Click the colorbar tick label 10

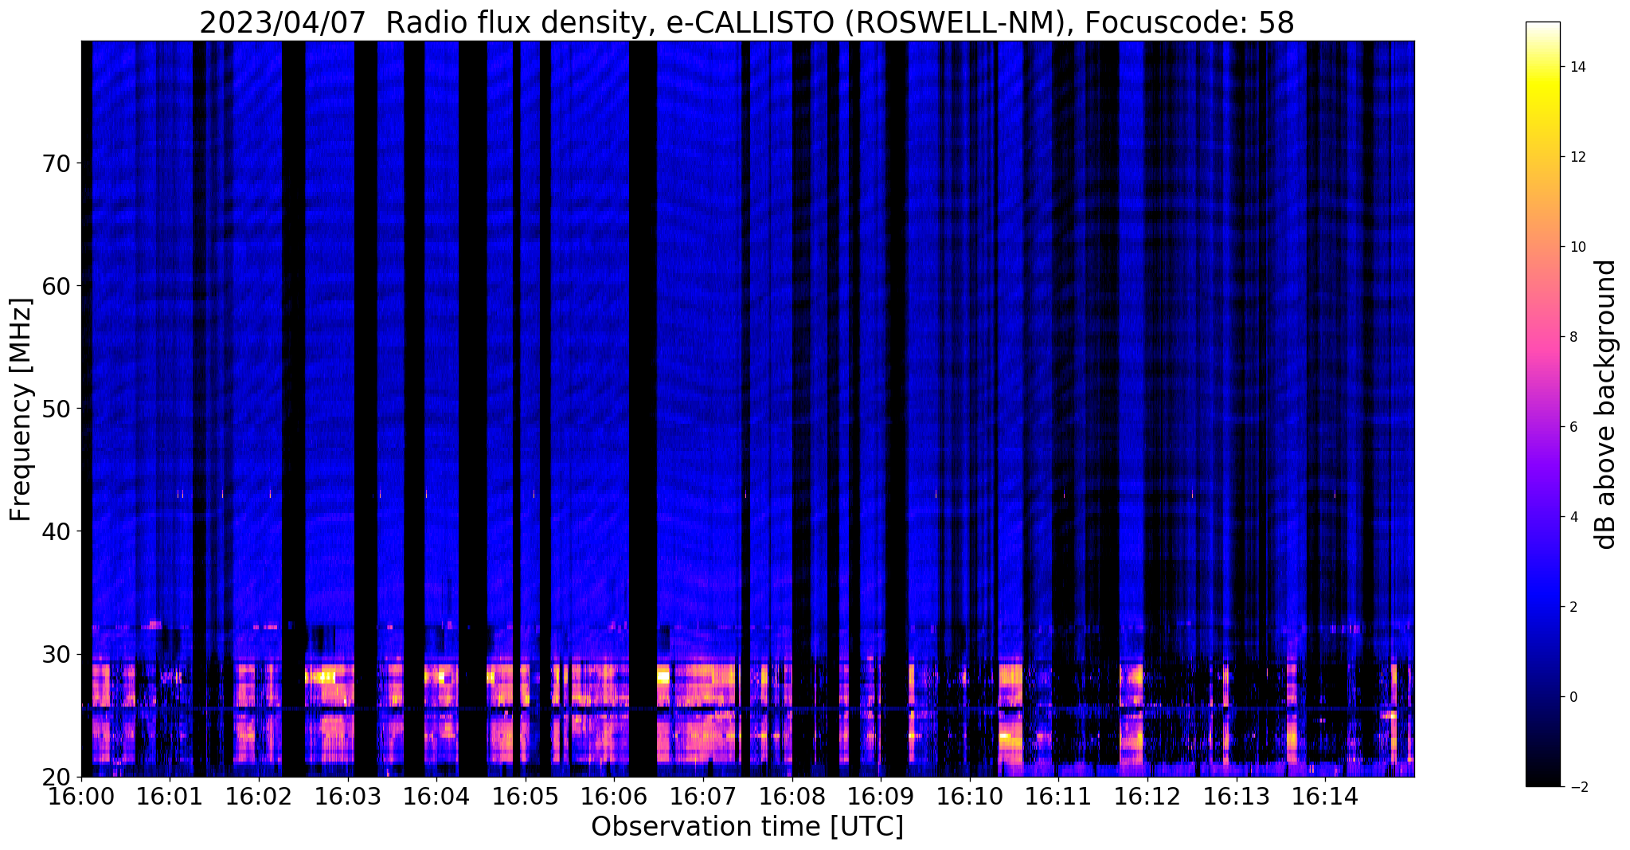(1577, 247)
